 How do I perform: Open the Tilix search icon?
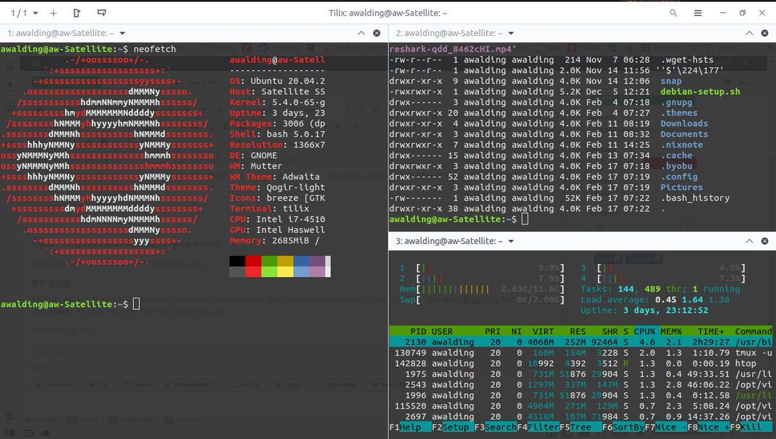pos(673,12)
